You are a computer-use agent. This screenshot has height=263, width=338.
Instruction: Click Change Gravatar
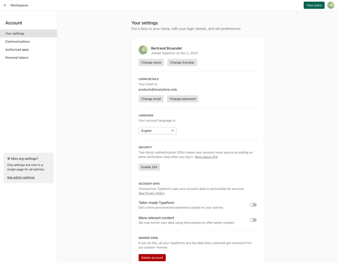click(x=182, y=62)
